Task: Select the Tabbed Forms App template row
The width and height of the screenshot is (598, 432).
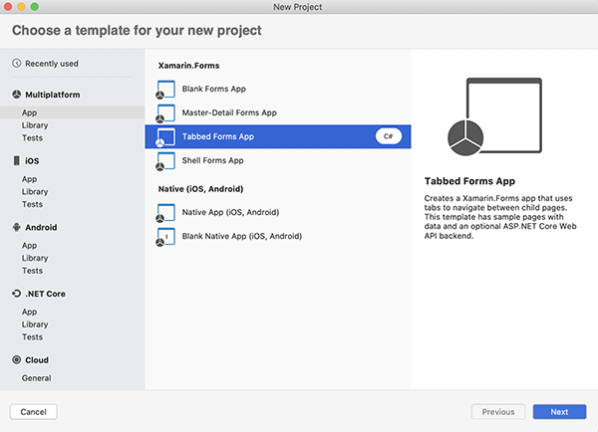Action: [278, 136]
